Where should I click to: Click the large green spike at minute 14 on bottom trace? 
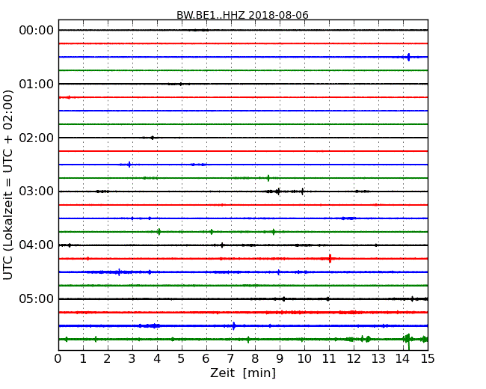tap(408, 340)
